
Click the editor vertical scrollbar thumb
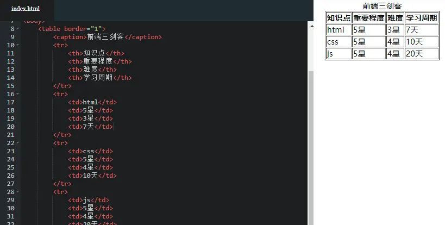311,147
